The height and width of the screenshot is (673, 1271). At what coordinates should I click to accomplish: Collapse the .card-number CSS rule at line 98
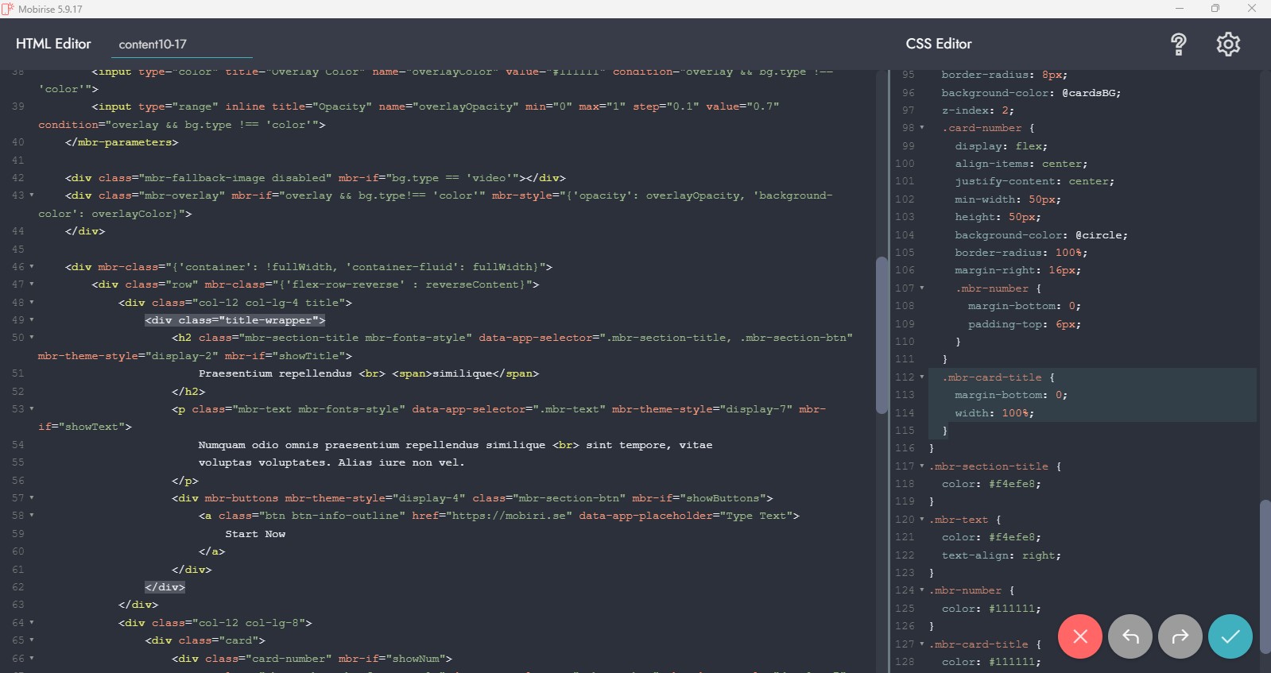922,128
